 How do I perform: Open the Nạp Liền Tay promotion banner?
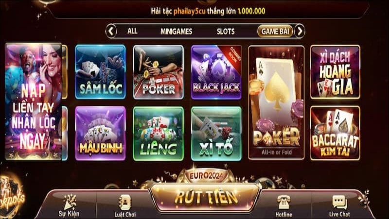pos(33,101)
